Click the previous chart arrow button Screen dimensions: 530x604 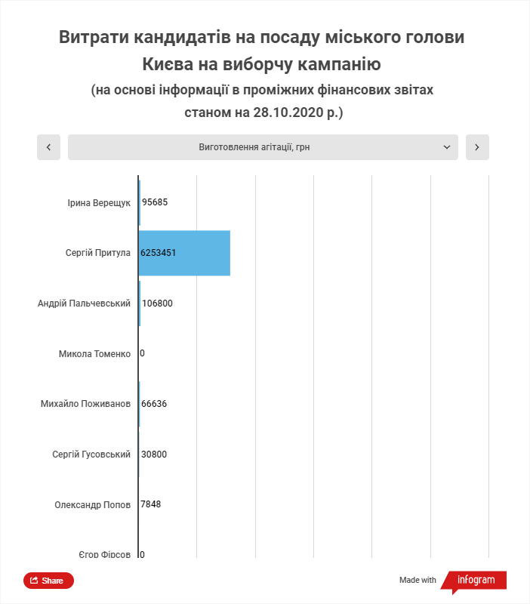[x=48, y=147]
